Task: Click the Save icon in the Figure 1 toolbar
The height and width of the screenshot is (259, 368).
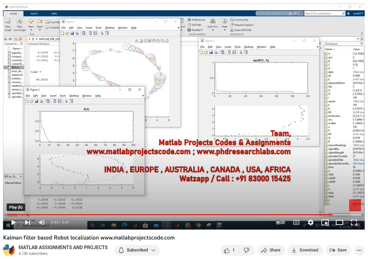Action: 72,33
